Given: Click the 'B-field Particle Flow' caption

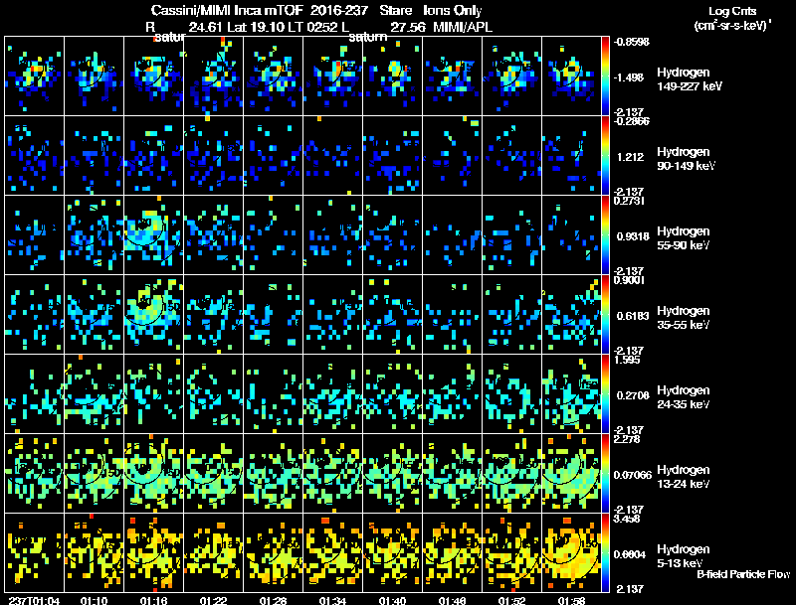Looking at the screenshot, I should click(x=743, y=574).
